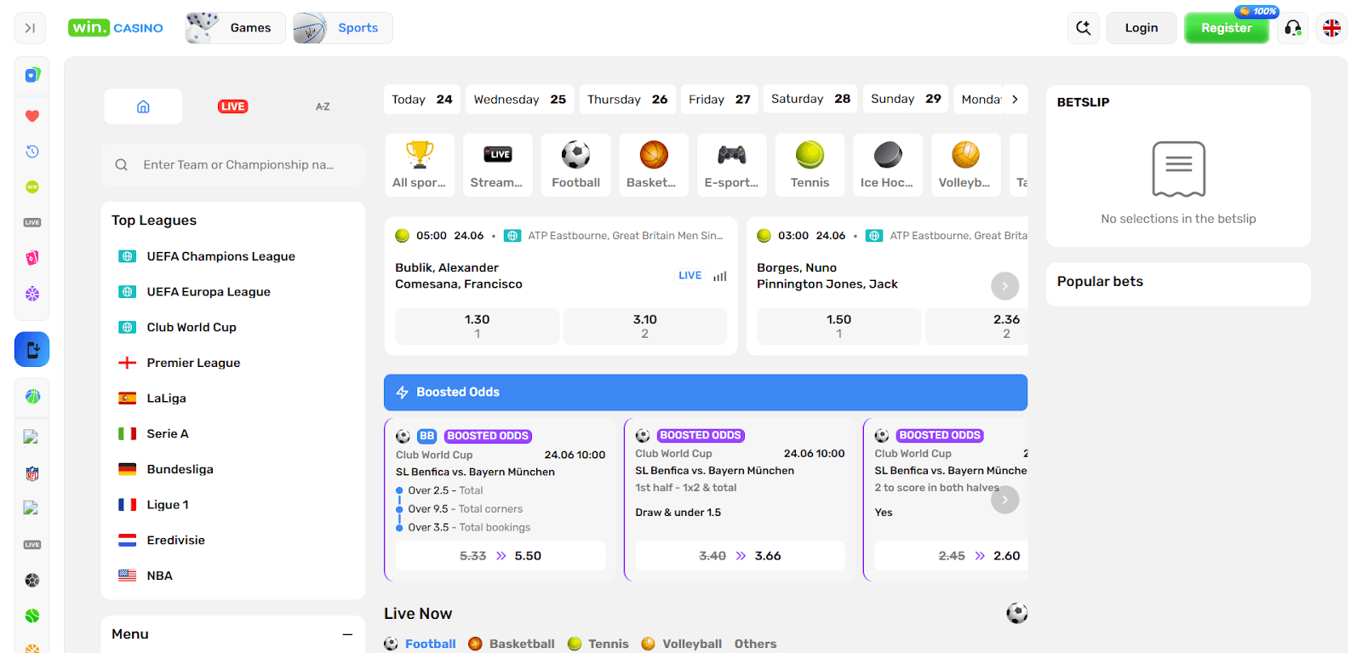Select Streaming live TV icon
The image size is (1362, 653).
[x=498, y=165]
